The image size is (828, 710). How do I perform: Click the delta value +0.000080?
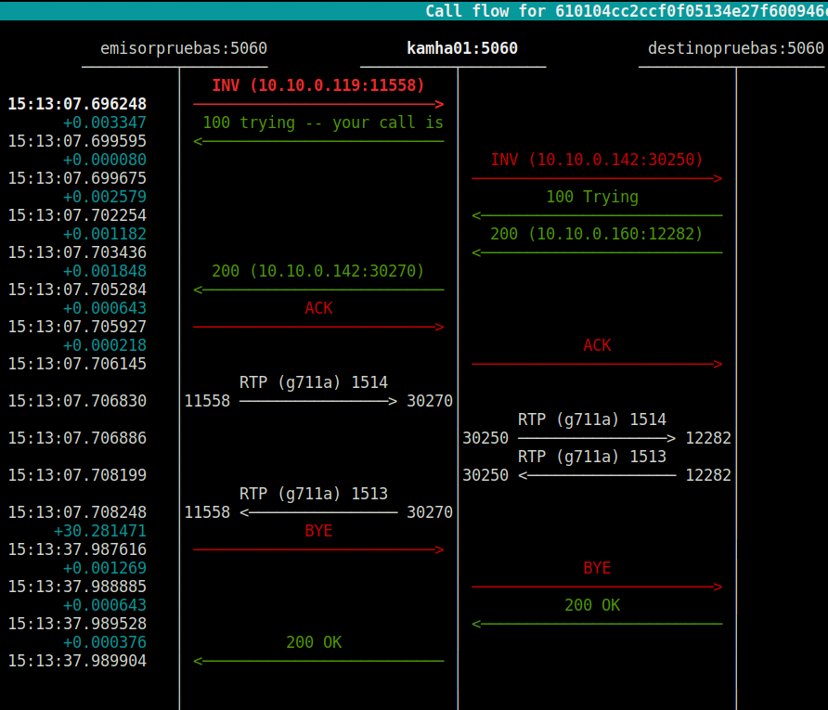(105, 160)
